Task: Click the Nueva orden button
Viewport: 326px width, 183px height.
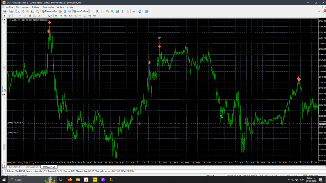Action: coord(49,11)
